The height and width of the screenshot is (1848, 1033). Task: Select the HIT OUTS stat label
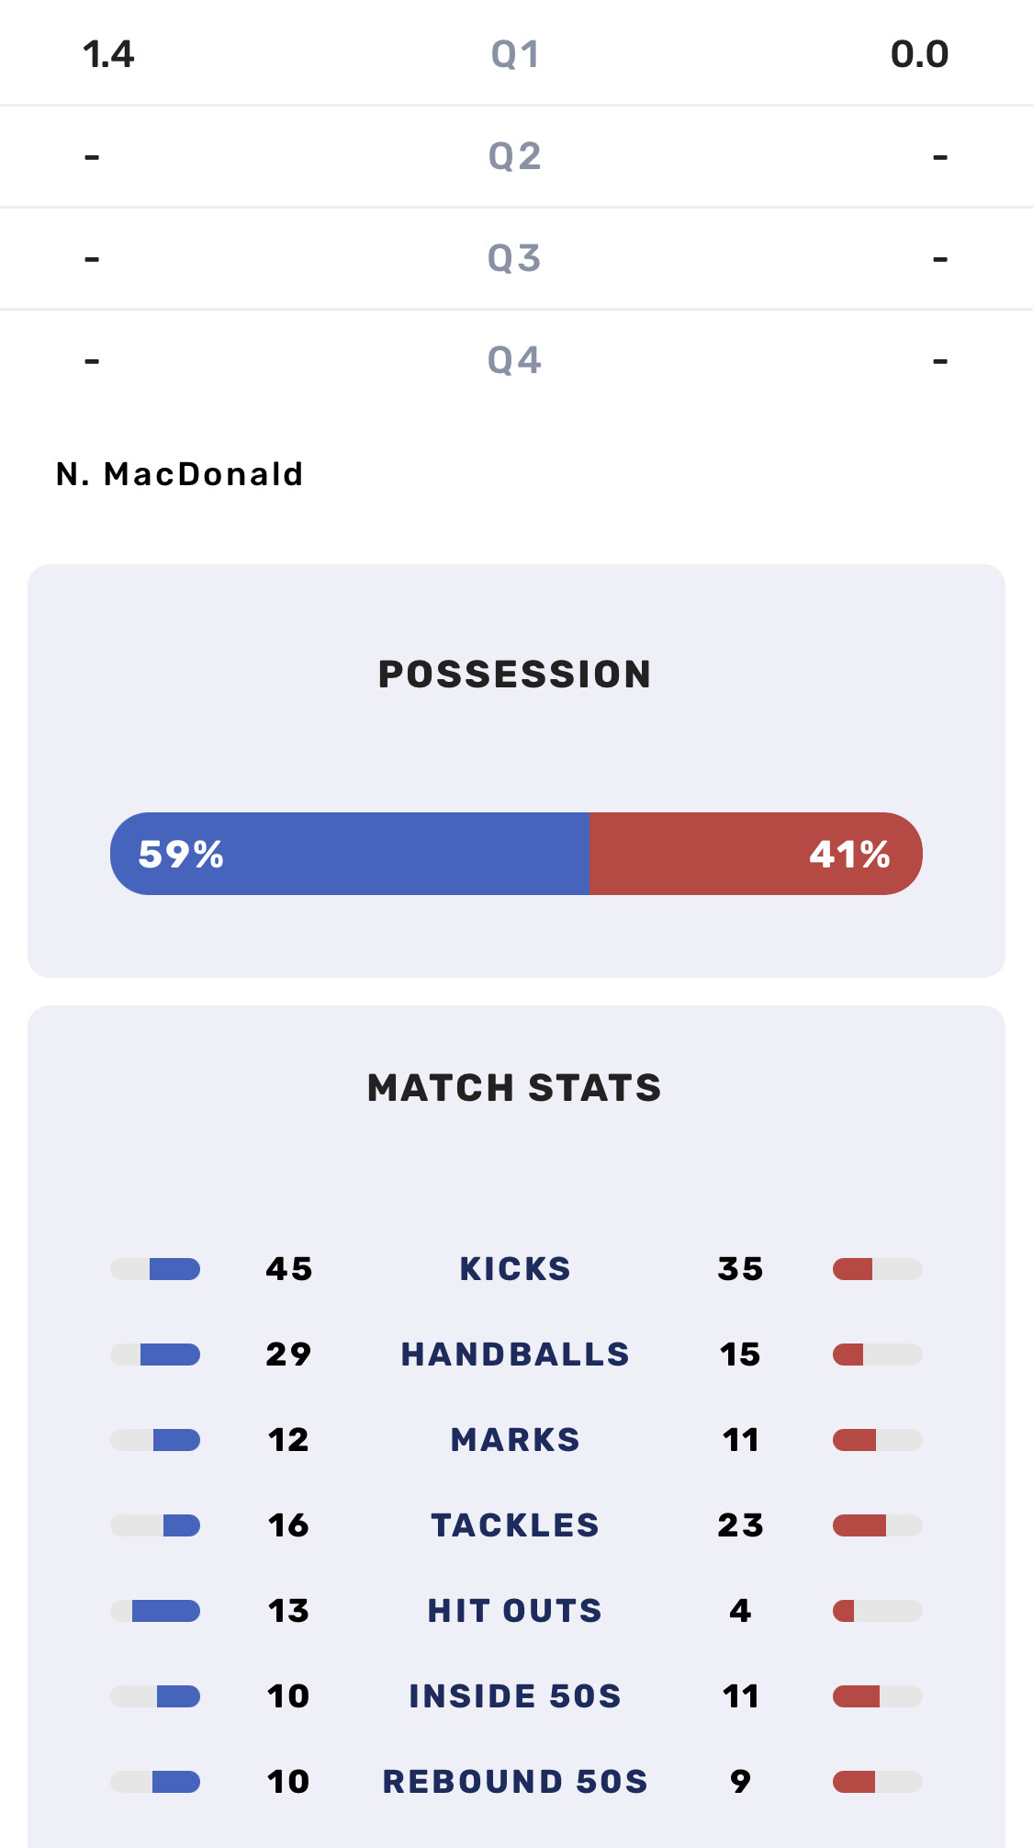click(515, 1611)
